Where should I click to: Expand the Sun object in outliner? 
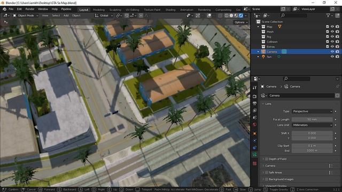tap(258, 57)
